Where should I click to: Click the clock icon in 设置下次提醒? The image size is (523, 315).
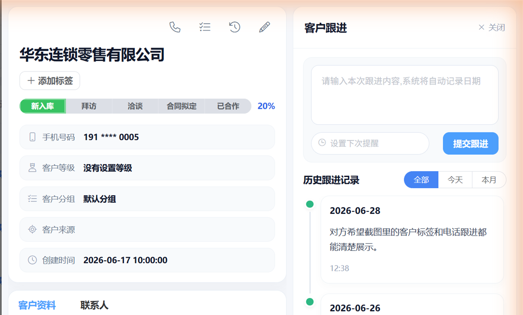pos(322,142)
